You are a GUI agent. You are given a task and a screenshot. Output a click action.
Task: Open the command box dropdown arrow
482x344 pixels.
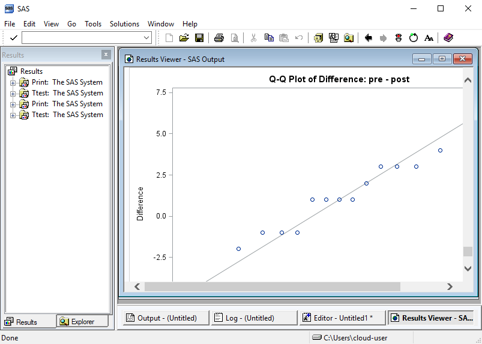(147, 38)
